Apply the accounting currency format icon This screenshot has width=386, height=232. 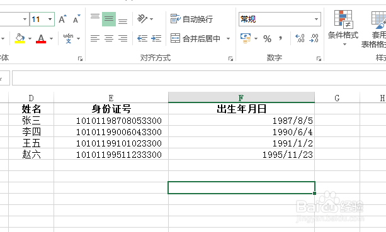click(x=246, y=38)
